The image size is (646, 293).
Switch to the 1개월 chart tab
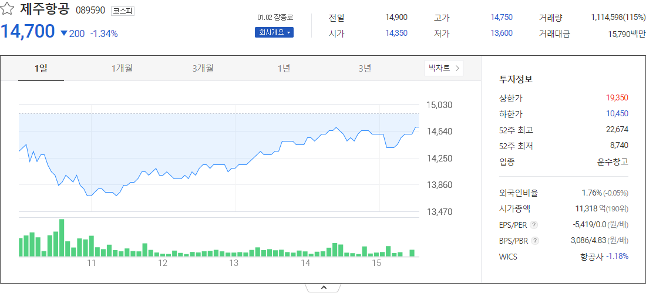122,68
